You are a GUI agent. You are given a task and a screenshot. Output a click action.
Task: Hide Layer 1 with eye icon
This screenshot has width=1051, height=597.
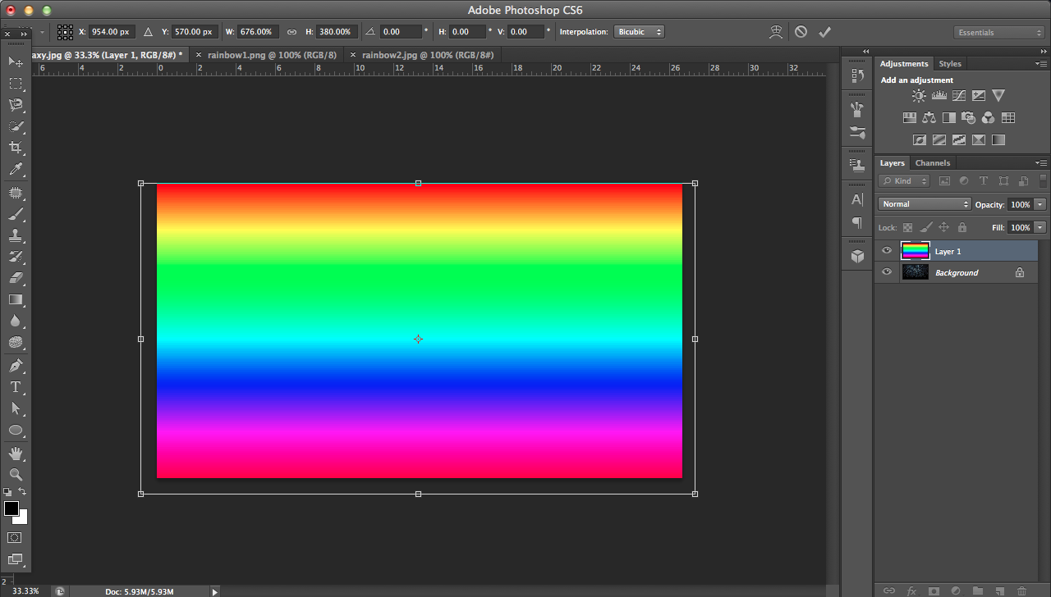coord(887,251)
